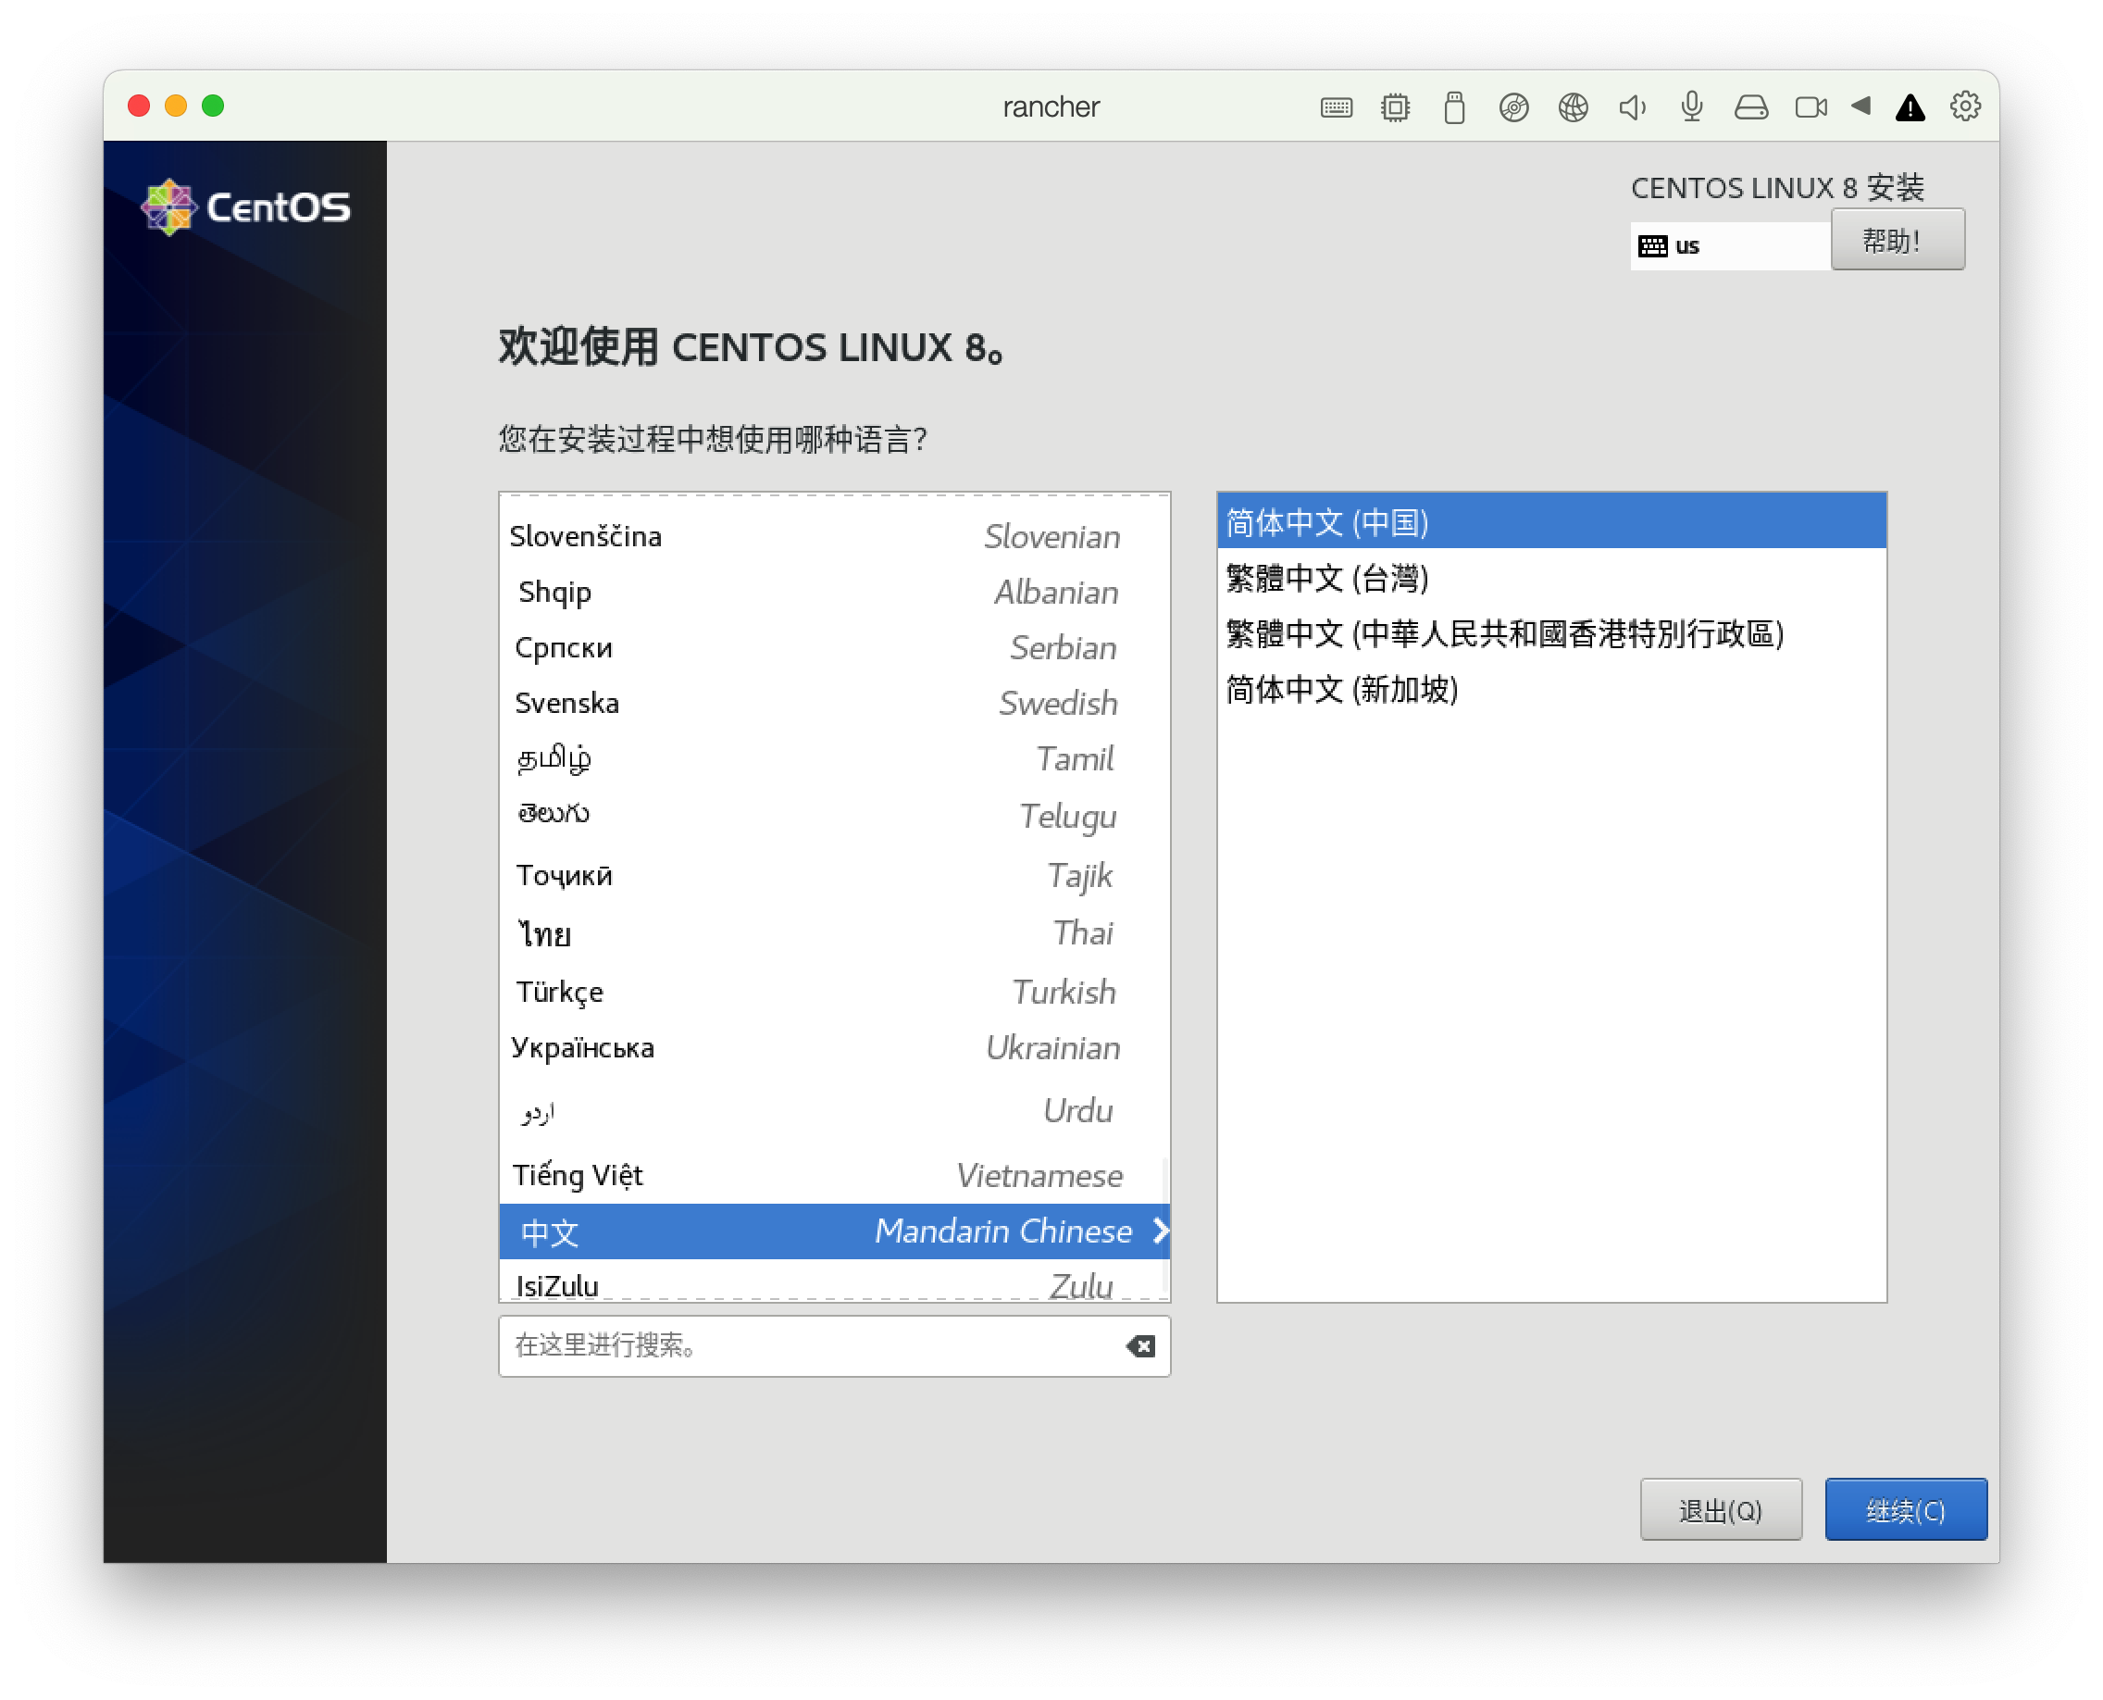
Task: Click the 帮助! help button
Action: (x=1897, y=240)
